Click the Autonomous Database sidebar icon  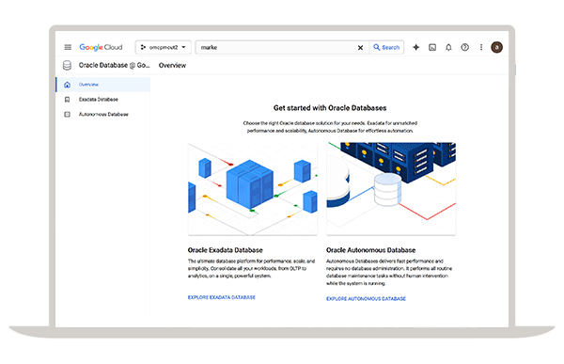point(67,114)
